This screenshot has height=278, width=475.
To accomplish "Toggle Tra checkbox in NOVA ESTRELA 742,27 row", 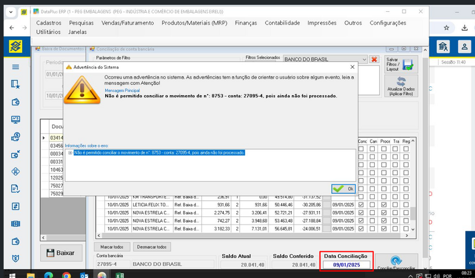I will 395,221.
